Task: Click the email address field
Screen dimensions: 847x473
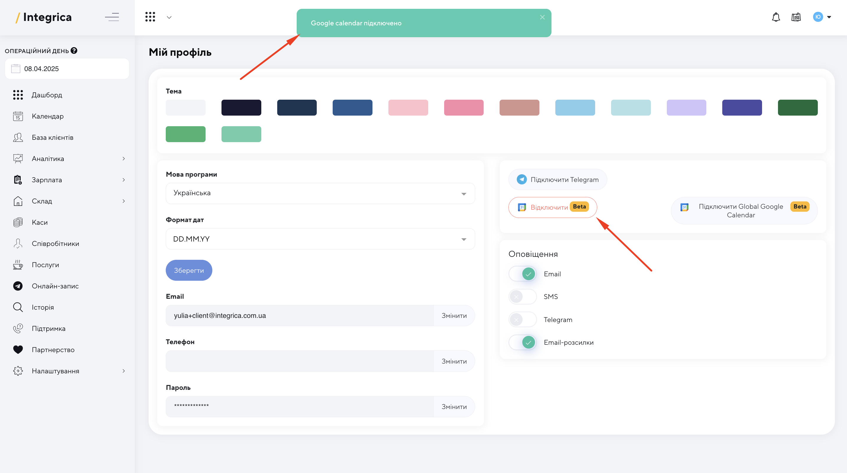Action: pyautogui.click(x=300, y=316)
